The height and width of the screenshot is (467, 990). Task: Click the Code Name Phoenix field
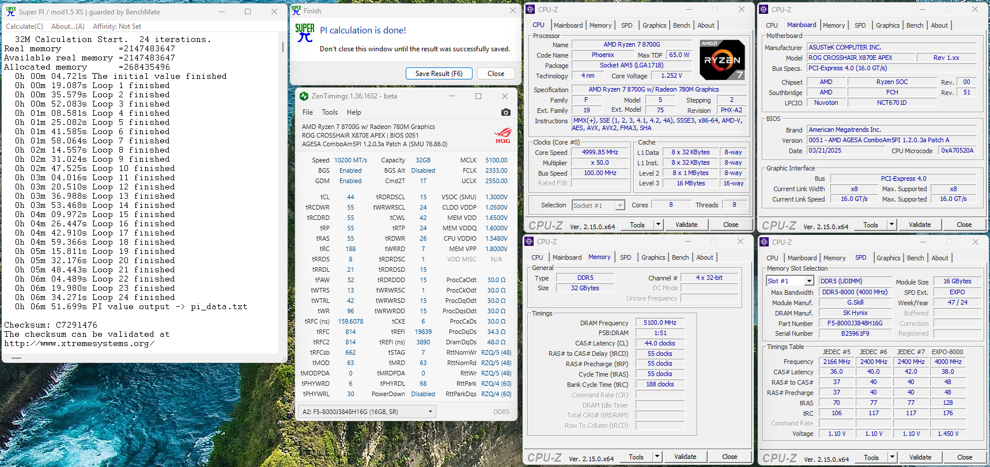click(x=603, y=55)
